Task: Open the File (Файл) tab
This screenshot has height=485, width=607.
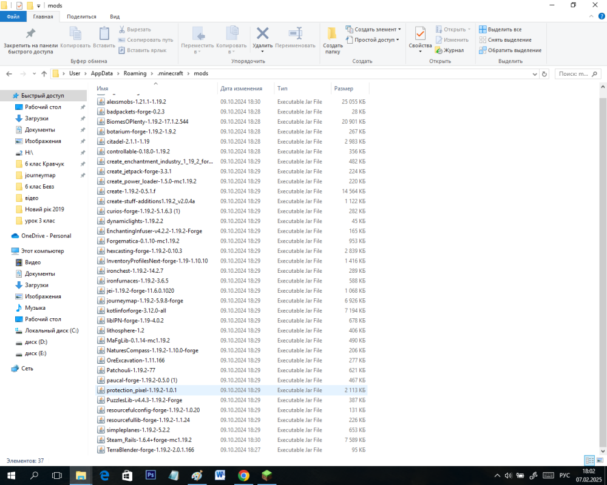Action: point(13,16)
